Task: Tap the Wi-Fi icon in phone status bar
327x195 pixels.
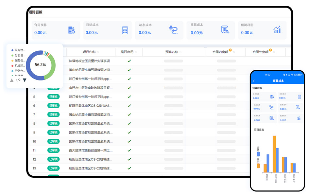Action: (x=292, y=75)
